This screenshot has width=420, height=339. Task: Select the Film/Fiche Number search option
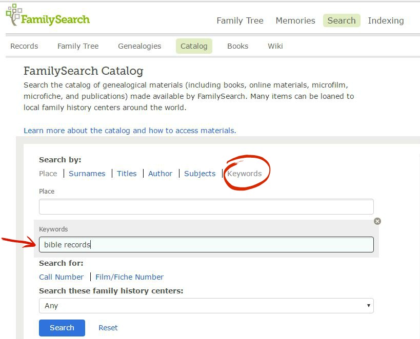click(129, 277)
